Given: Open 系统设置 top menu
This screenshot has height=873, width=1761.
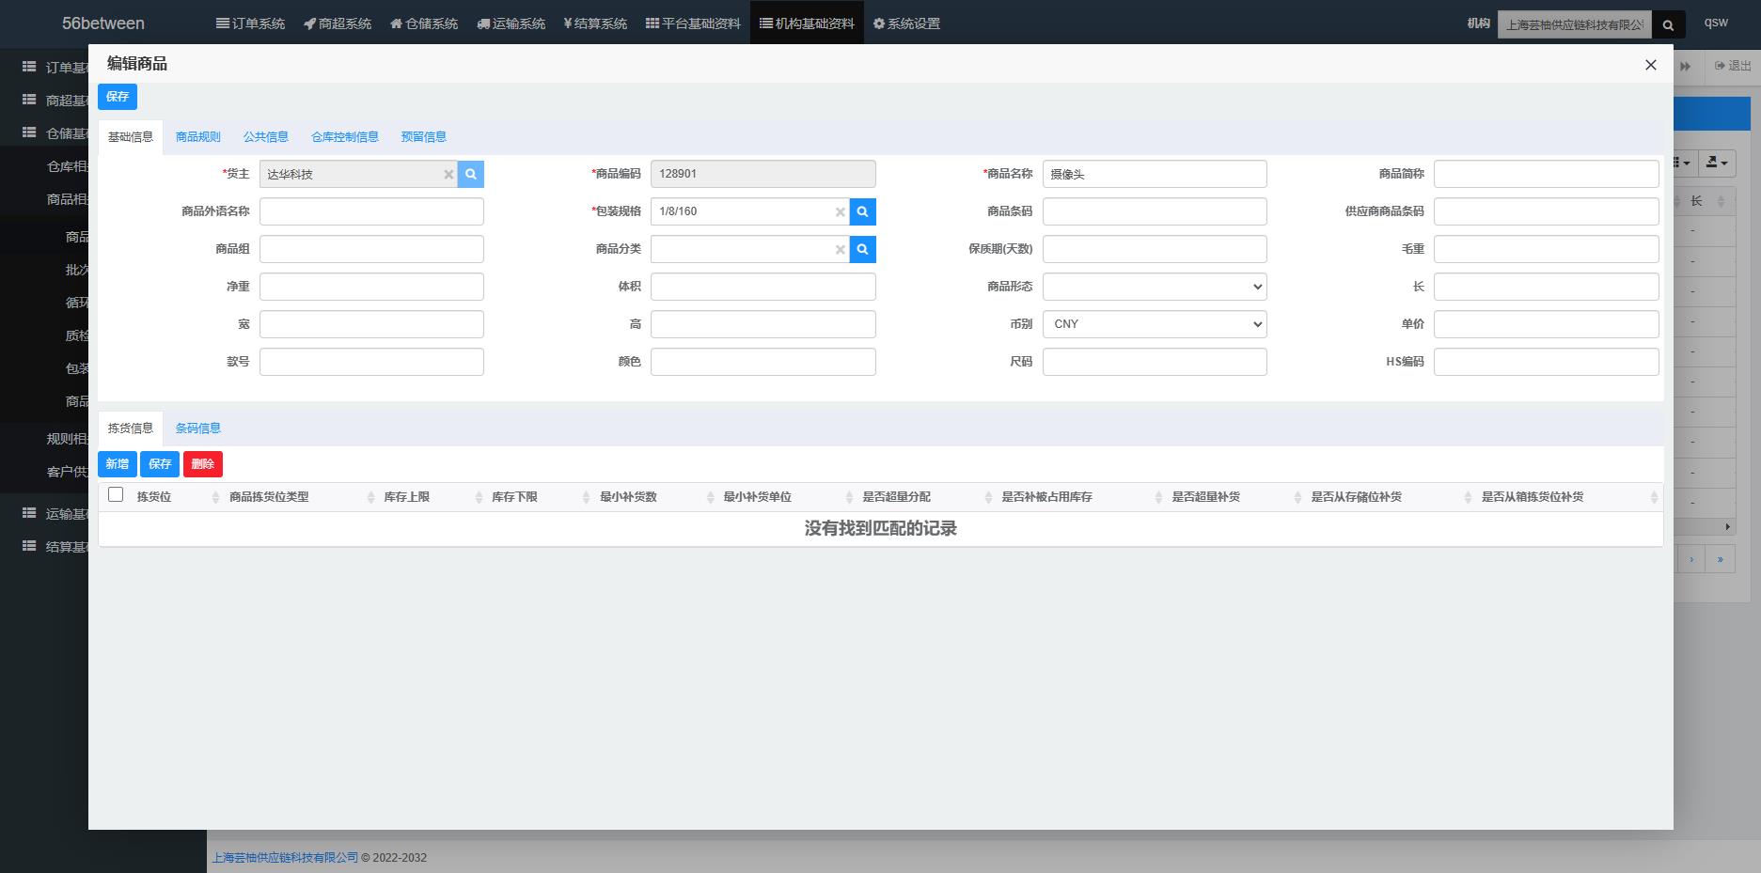Looking at the screenshot, I should (x=906, y=23).
